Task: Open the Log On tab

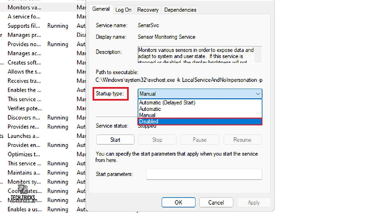Action: coord(123,10)
